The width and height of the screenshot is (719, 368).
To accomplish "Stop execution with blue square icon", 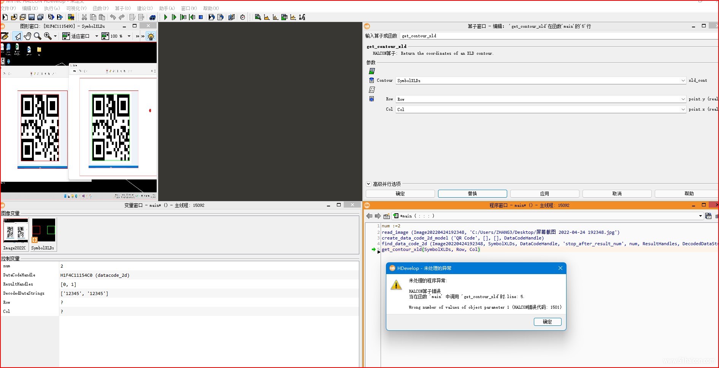I will [201, 17].
